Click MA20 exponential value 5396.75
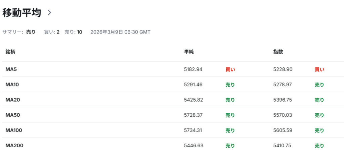344x155 pixels. pyautogui.click(x=283, y=100)
